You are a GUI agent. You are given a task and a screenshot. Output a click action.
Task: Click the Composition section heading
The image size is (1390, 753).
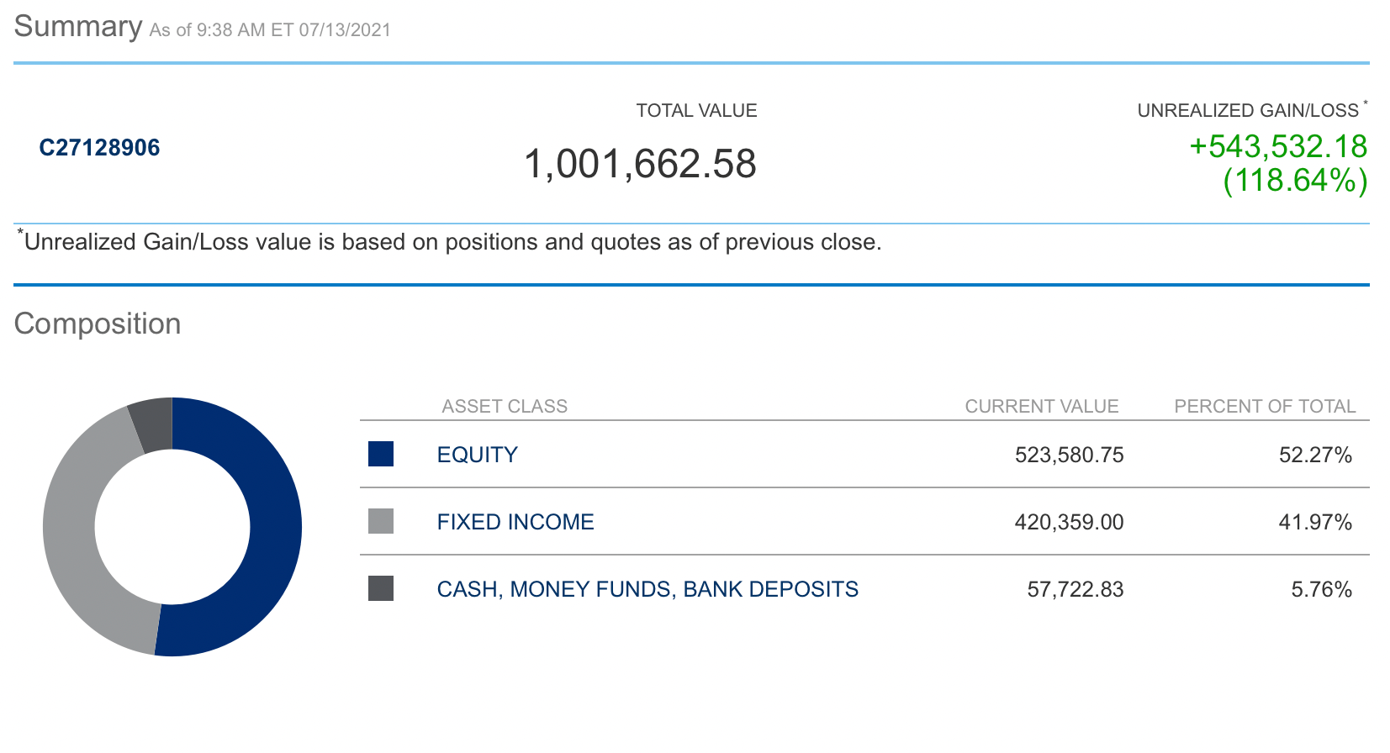98,324
